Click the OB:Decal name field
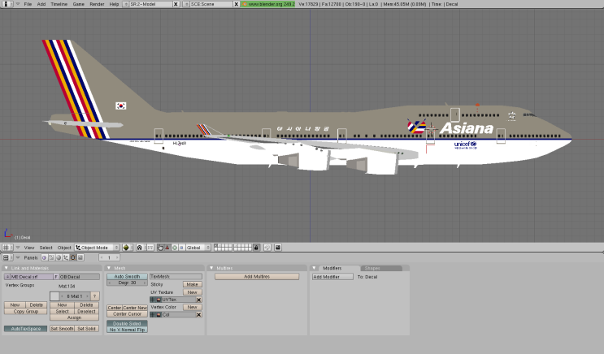This screenshot has height=354, width=604. click(80, 277)
